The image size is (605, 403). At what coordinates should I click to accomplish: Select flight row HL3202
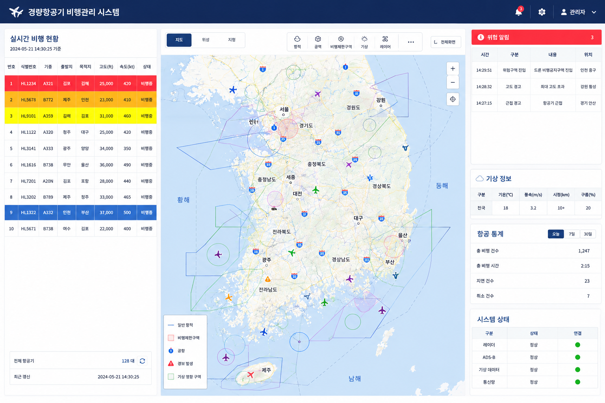tap(81, 197)
